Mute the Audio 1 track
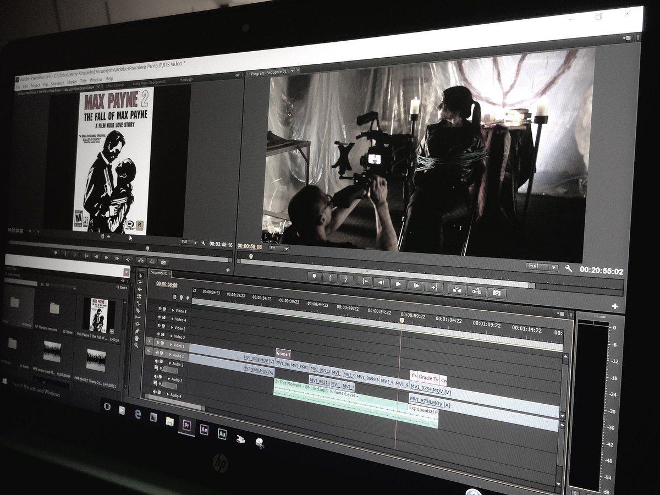The width and height of the screenshot is (660, 495). click(x=157, y=352)
